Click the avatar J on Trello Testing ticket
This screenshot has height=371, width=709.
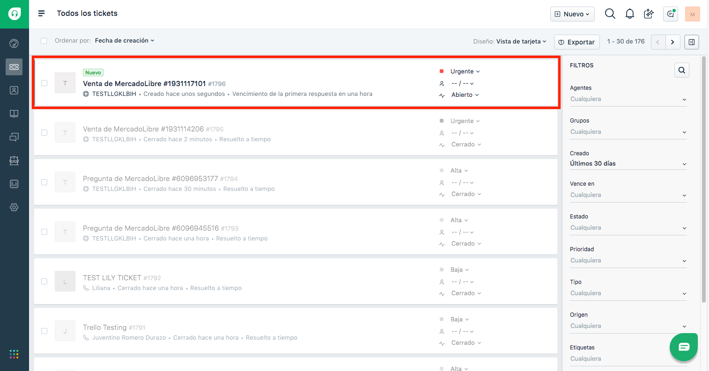click(65, 331)
